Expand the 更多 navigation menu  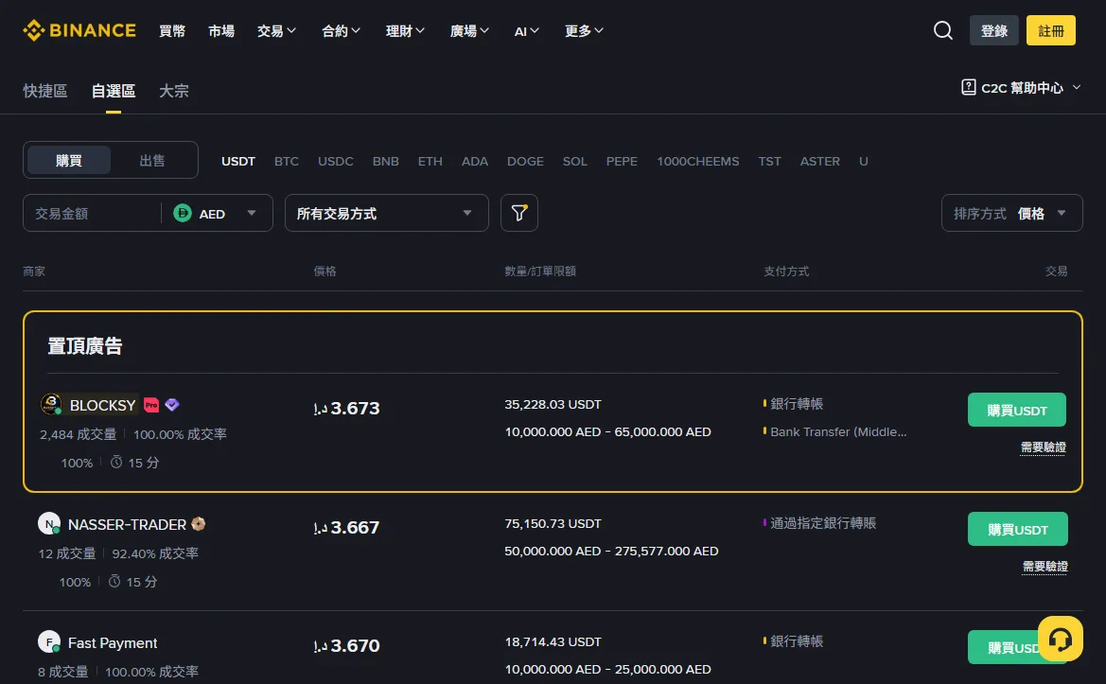coord(584,31)
